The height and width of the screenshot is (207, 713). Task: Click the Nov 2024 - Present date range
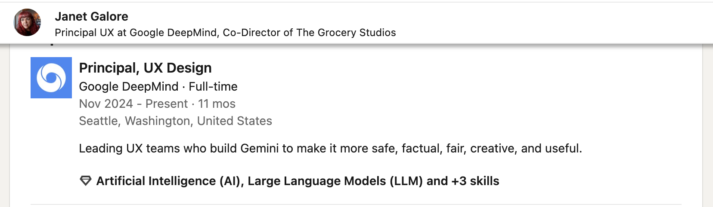[133, 103]
